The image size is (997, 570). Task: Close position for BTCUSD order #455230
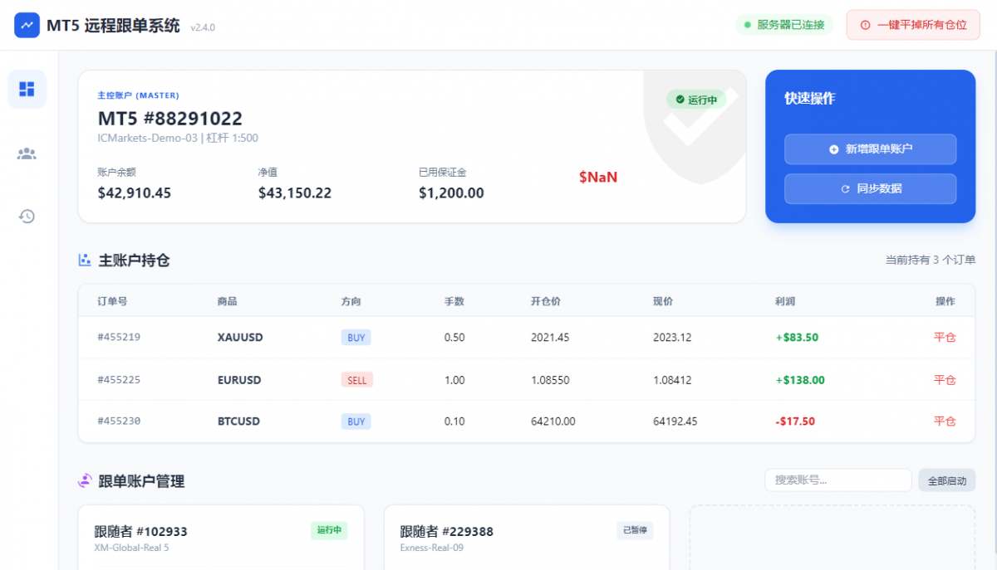click(x=945, y=421)
